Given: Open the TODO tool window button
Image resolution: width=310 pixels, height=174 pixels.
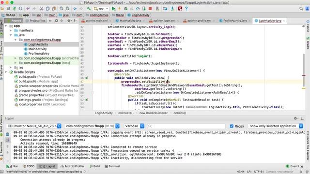Looking at the screenshot, I should 29,166.
